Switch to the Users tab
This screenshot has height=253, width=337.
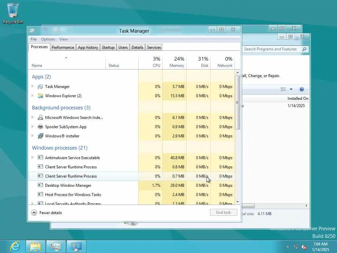coord(123,47)
